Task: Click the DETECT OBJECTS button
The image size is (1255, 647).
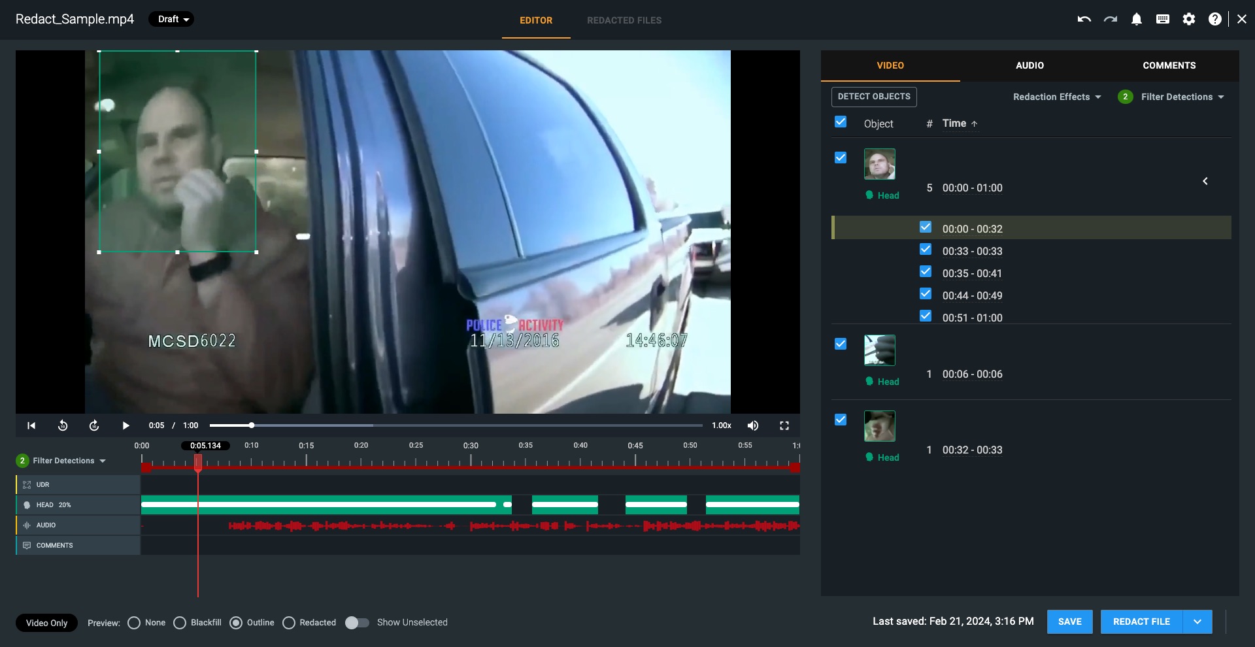Action: click(x=874, y=97)
